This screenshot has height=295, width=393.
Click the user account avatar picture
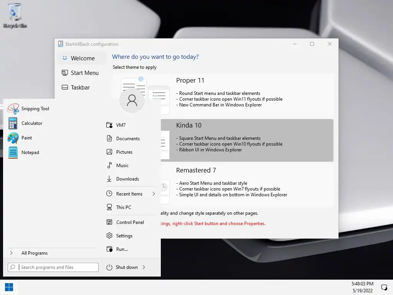132,100
